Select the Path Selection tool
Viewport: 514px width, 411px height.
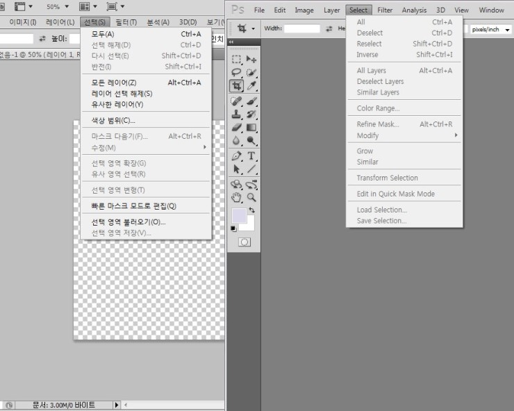(236, 169)
